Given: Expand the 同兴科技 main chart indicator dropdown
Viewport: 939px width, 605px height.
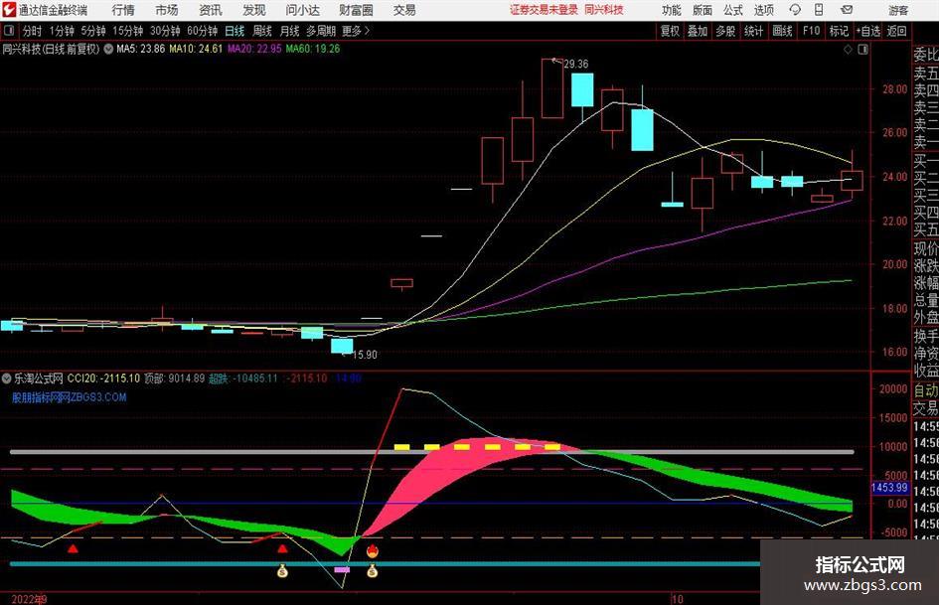Looking at the screenshot, I should (108, 49).
